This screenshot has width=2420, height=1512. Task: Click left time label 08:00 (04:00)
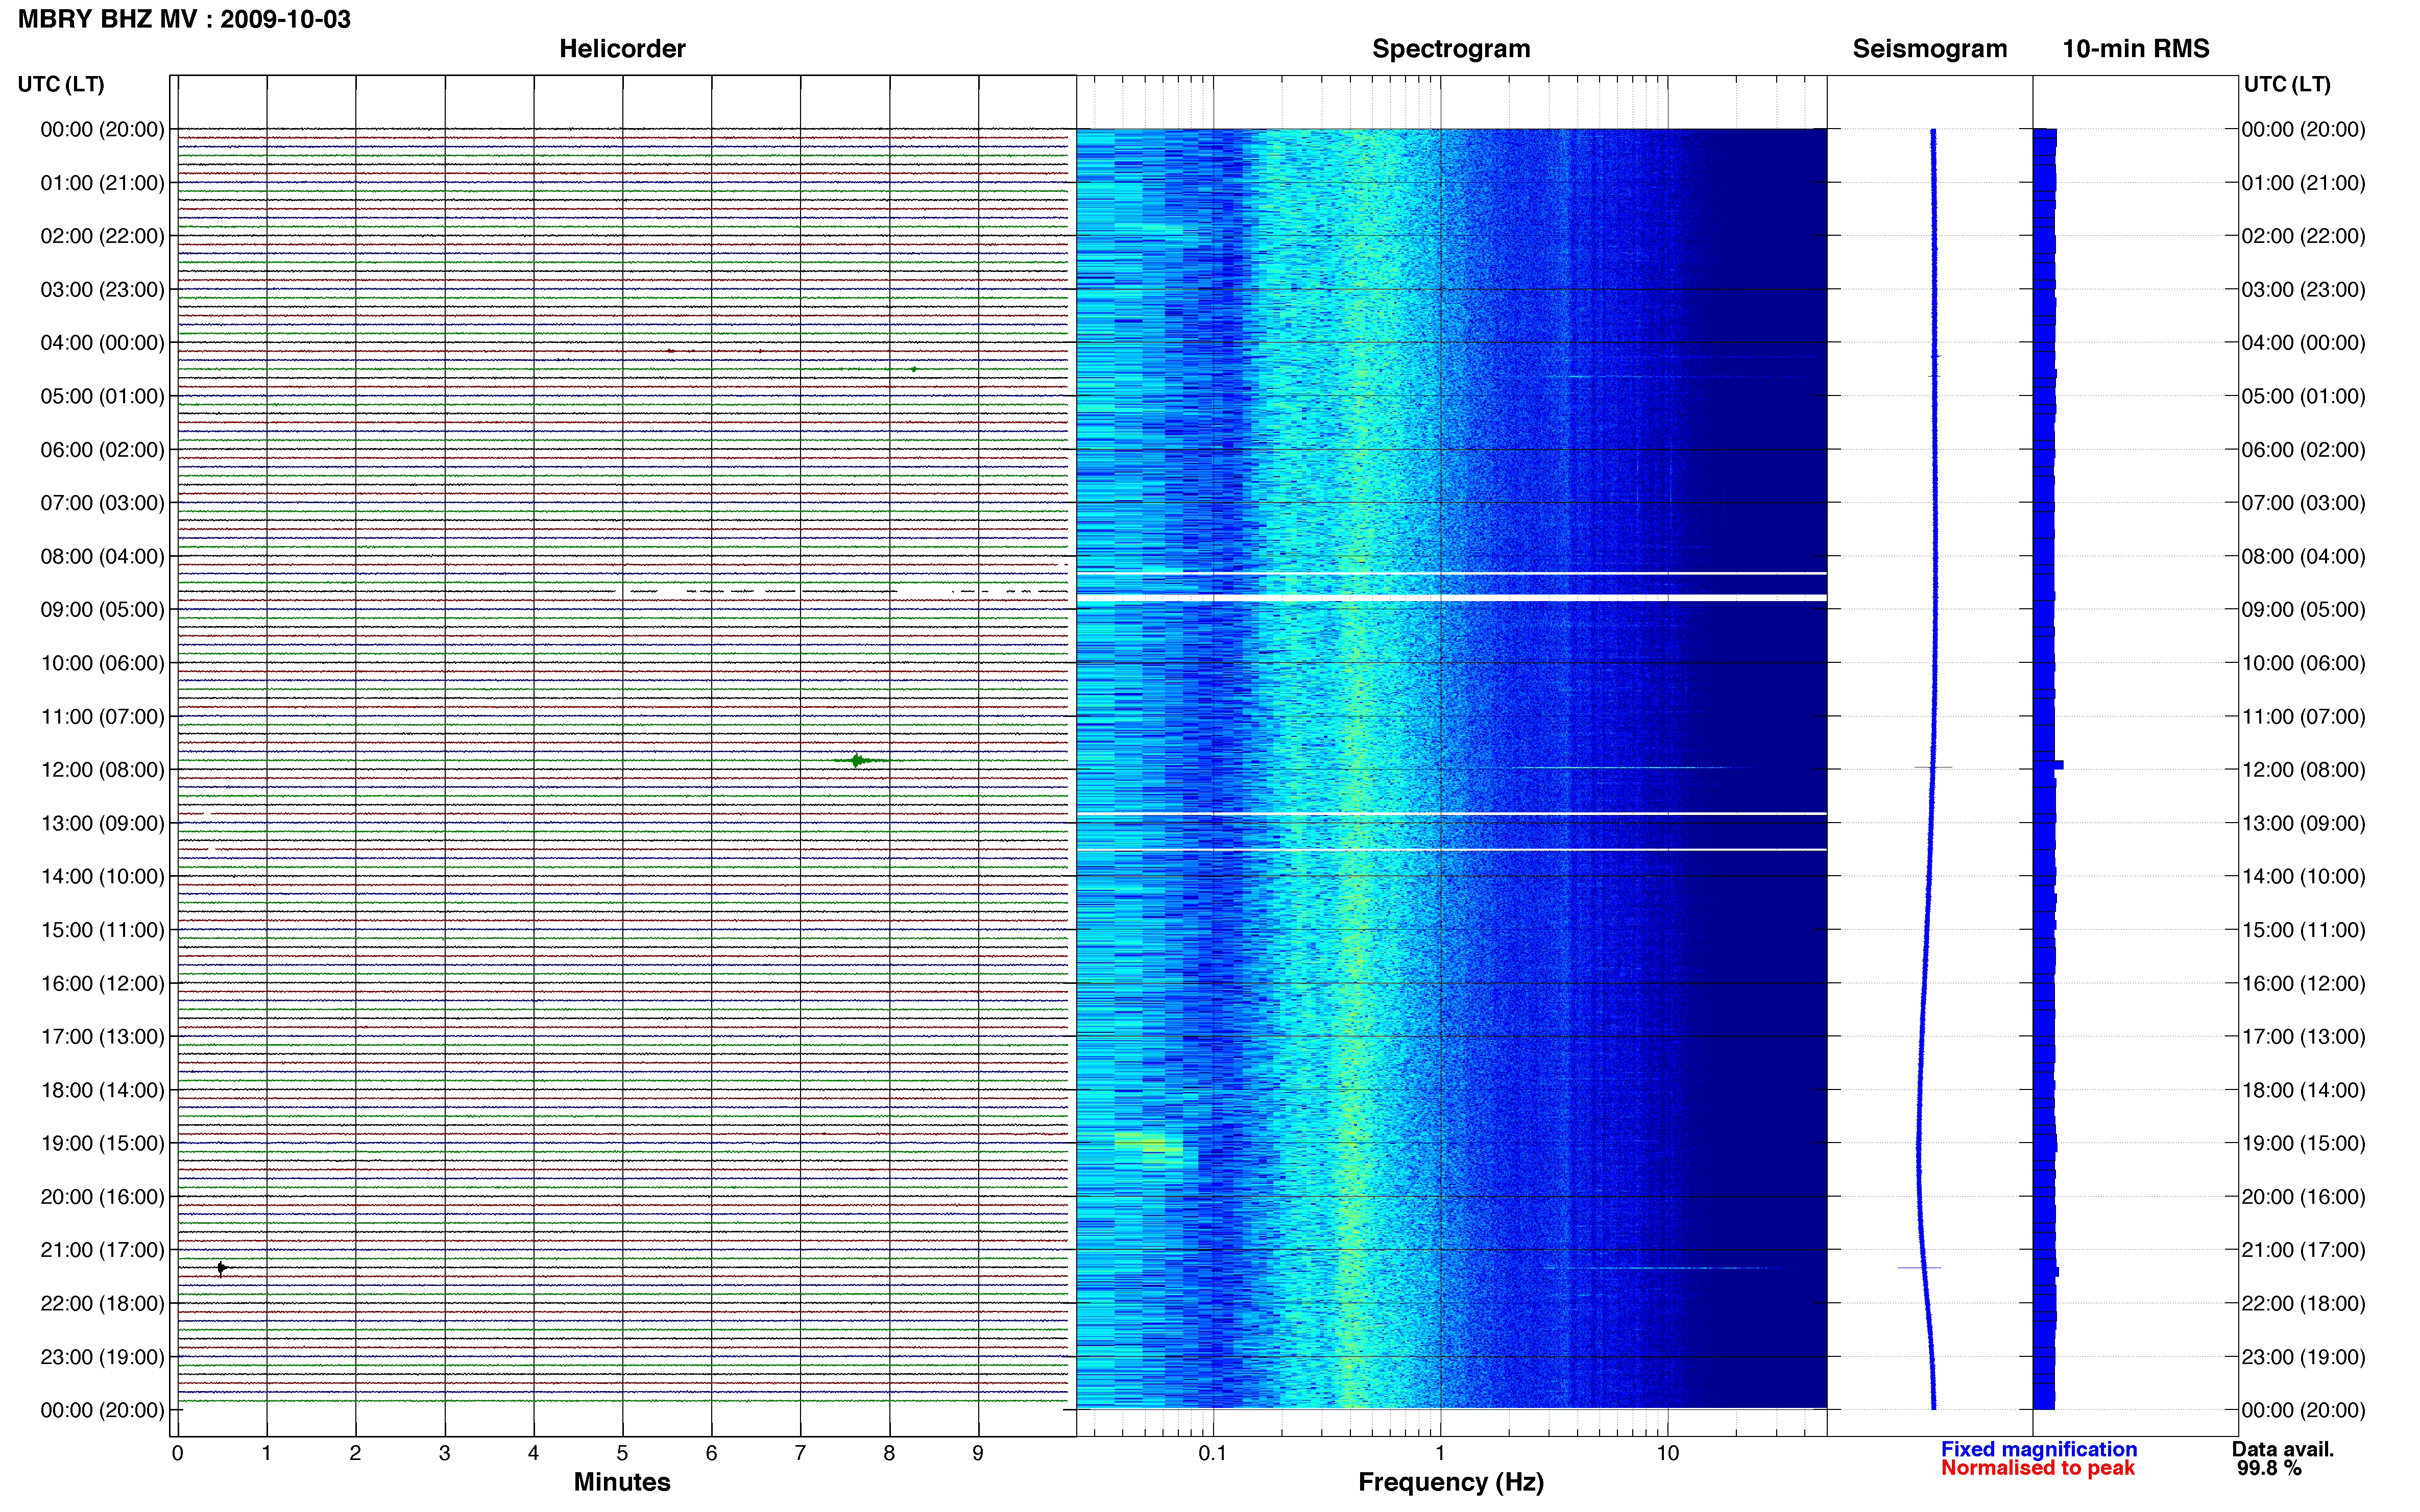click(x=102, y=556)
